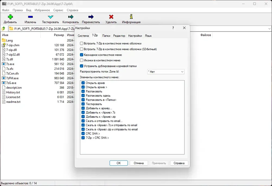Click the Информация toolbar icon

tap(131, 17)
